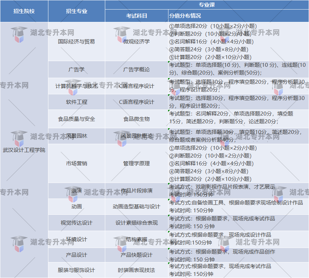Click the 结构素描 subject cell
309x278 pixels.
(x=137, y=239)
